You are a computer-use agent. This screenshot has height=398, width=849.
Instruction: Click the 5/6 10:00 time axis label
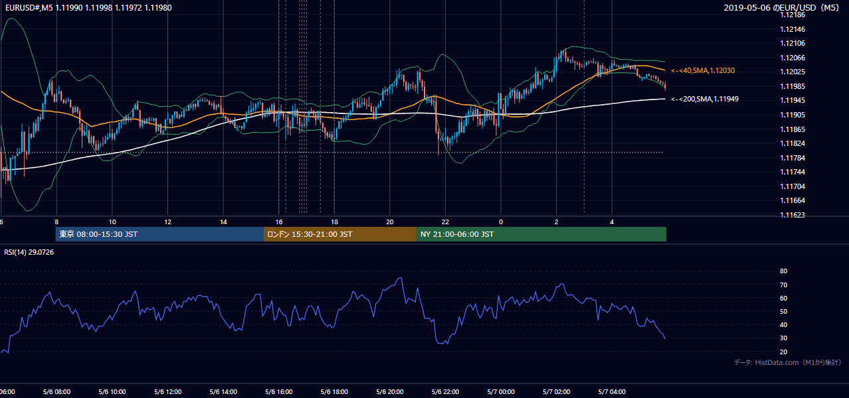112,392
